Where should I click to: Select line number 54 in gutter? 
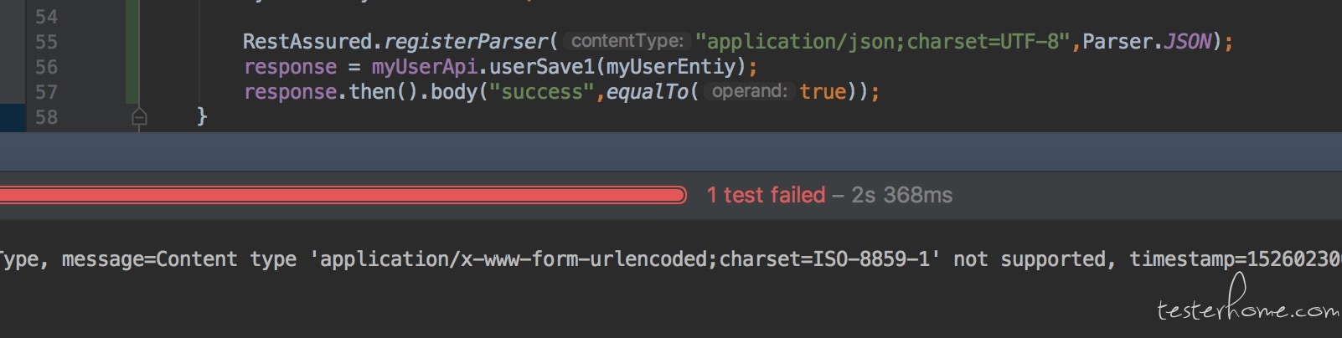click(x=46, y=17)
